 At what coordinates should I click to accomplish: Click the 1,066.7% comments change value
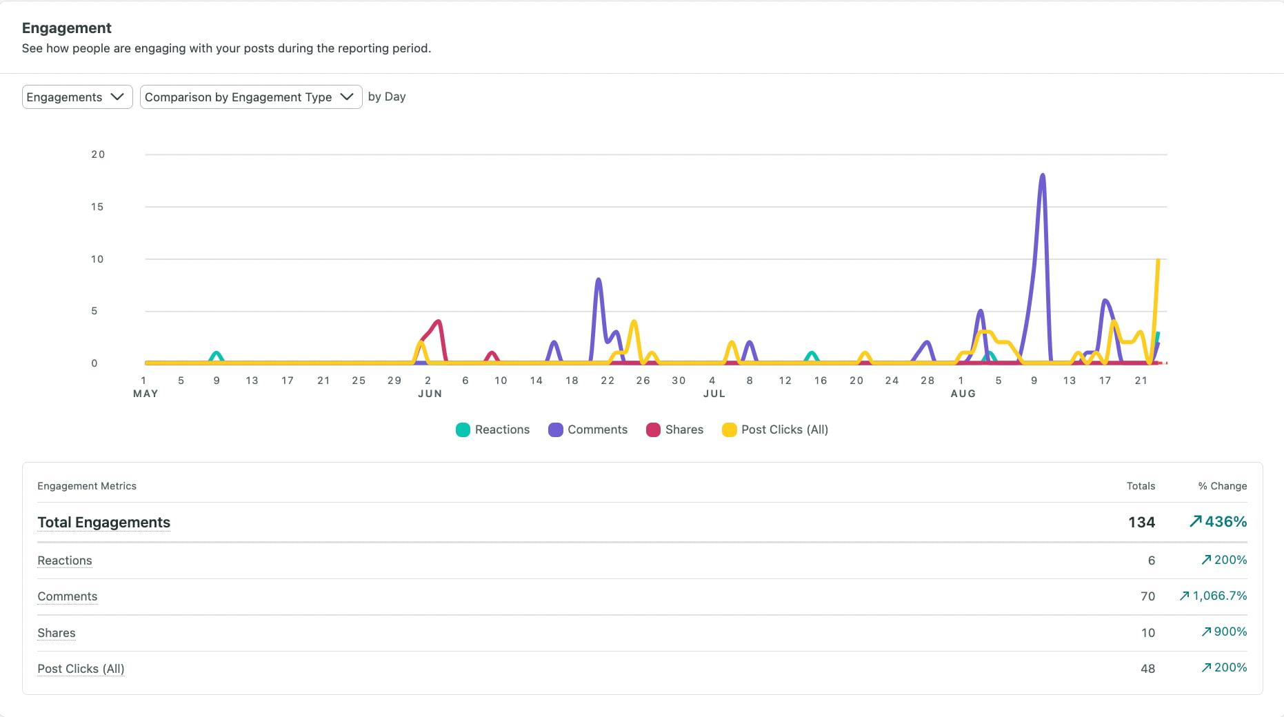[x=1220, y=596]
